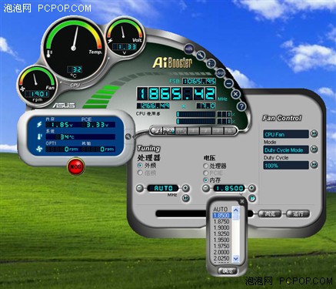336x289 pixels.
Task: Click the wrench settings icon
Action: tap(201, 55)
